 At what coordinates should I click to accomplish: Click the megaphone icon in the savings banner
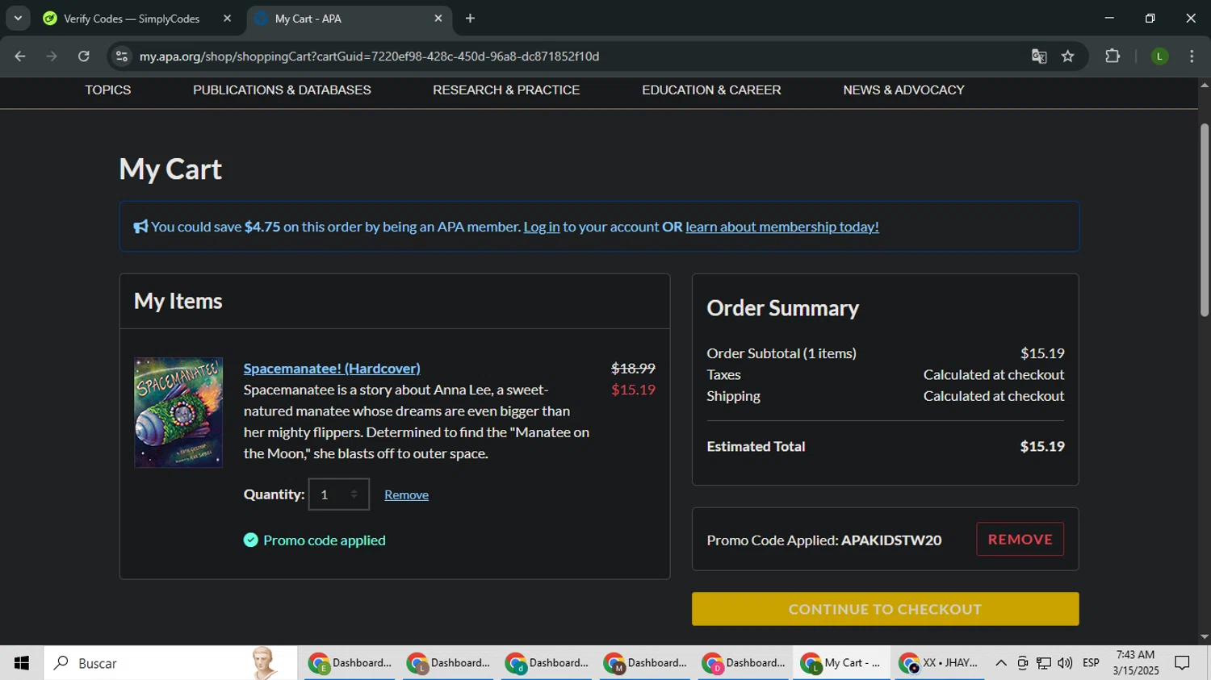click(140, 227)
